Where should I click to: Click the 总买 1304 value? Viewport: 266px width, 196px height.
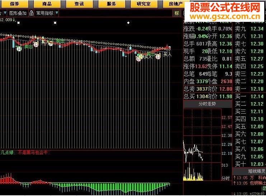pyautogui.click(x=202, y=96)
